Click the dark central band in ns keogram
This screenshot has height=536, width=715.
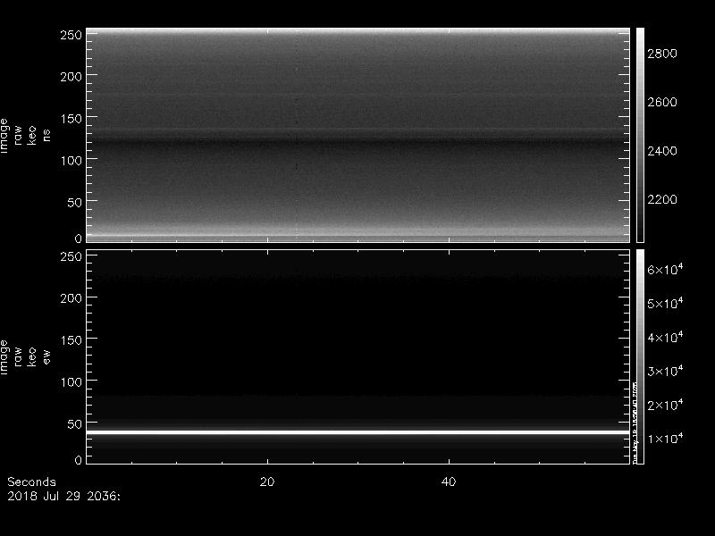coord(358,142)
